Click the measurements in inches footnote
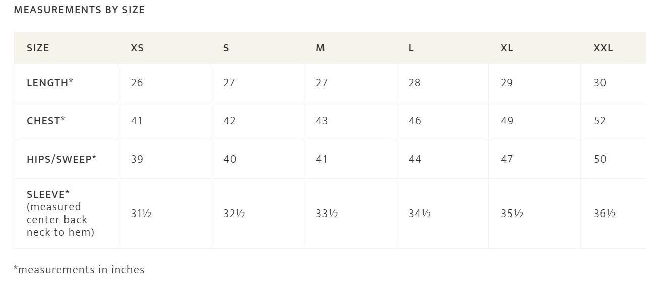Viewport: 646px width, 284px height. tap(79, 270)
